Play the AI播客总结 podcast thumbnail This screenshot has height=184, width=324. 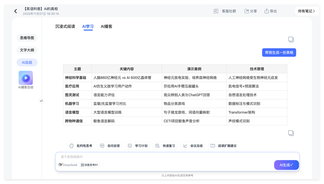point(26,78)
